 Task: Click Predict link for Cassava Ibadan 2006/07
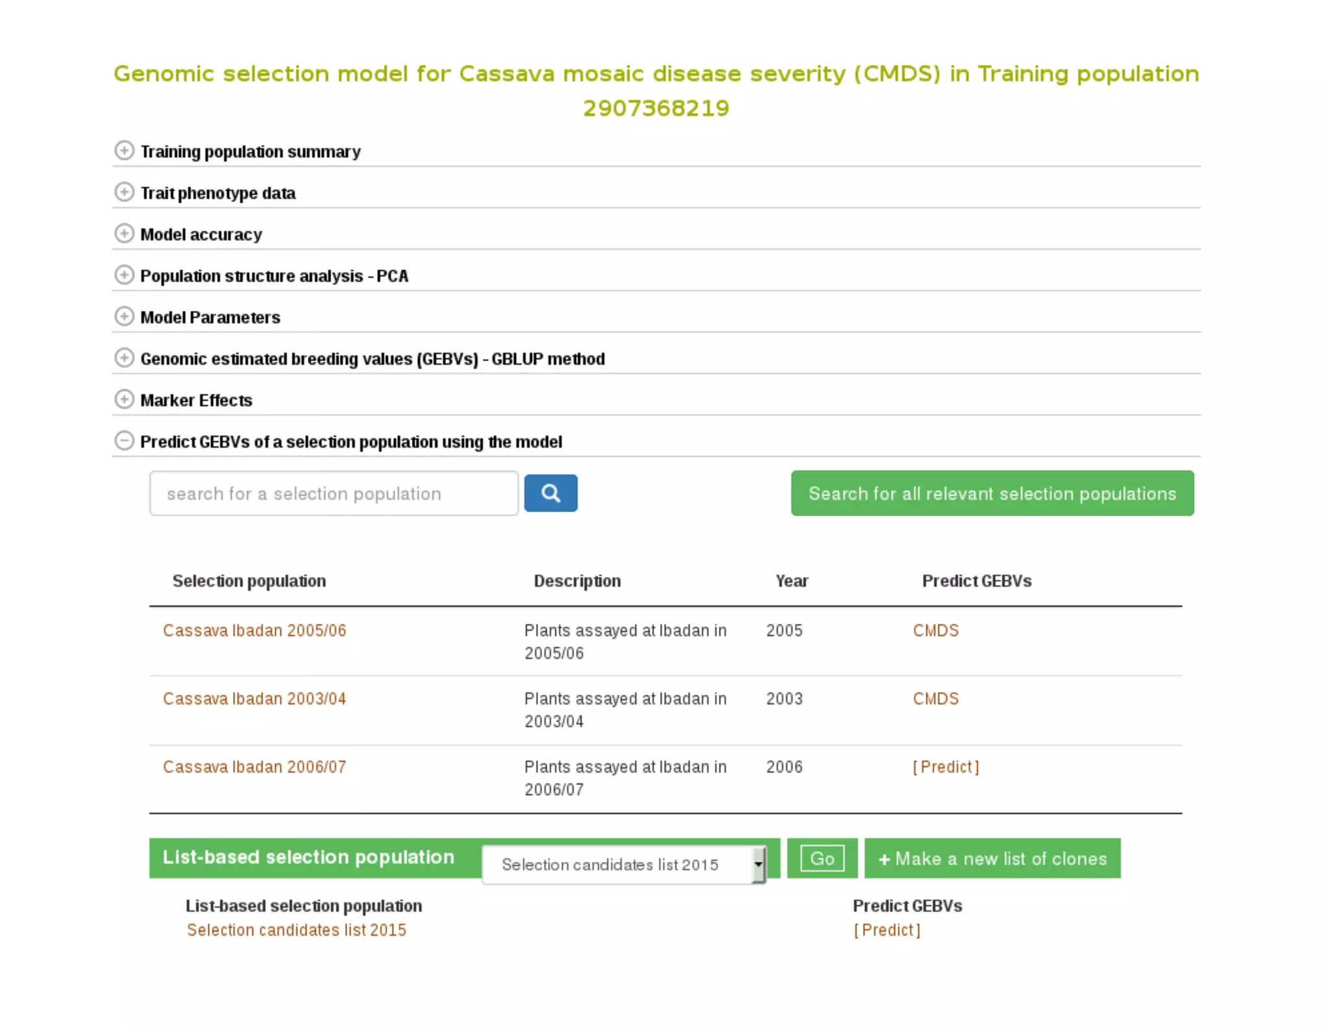(945, 767)
